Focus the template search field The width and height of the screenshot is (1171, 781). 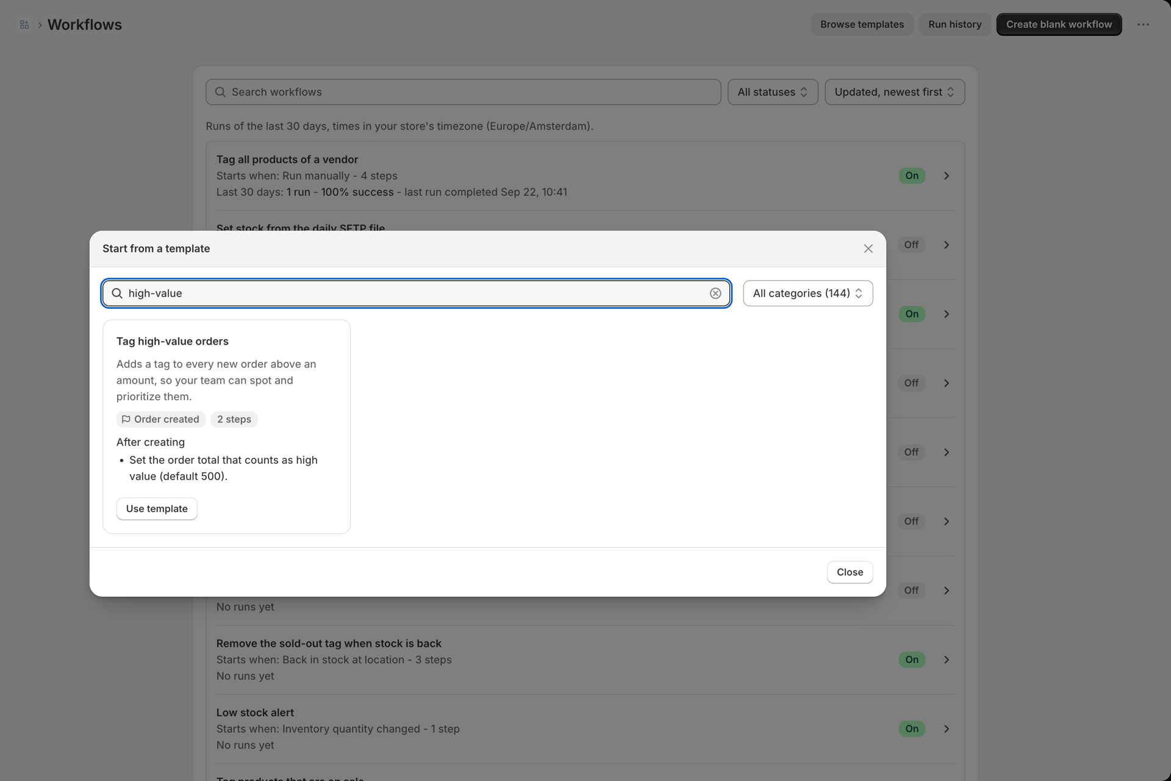[x=417, y=293]
